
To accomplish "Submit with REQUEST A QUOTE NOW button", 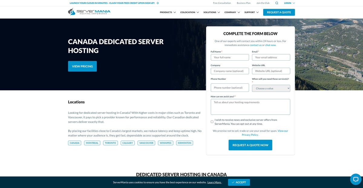I will [250, 145].
